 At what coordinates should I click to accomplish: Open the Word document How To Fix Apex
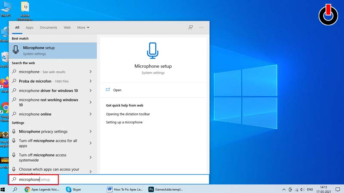point(125,189)
